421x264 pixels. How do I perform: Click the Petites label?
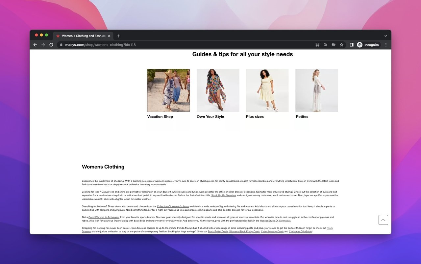point(302,117)
